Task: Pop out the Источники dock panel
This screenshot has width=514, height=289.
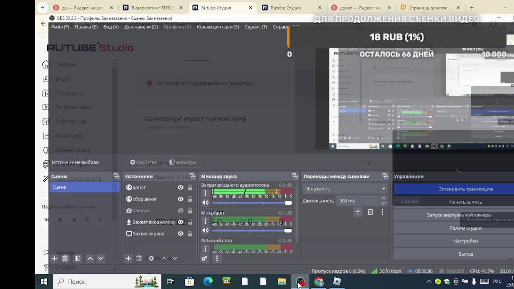Action: 193,177
